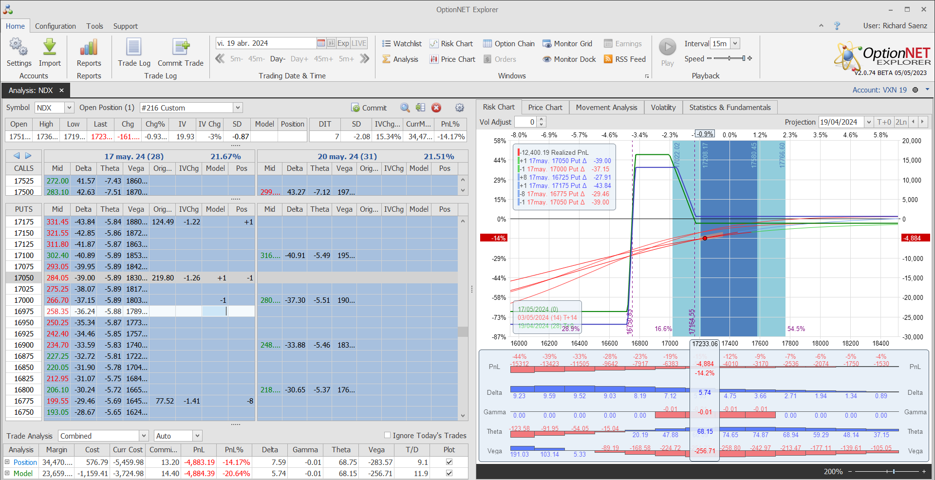This screenshot has height=480, width=935.
Task: Enable Ignore Today's Trades checkbox
Action: point(388,435)
